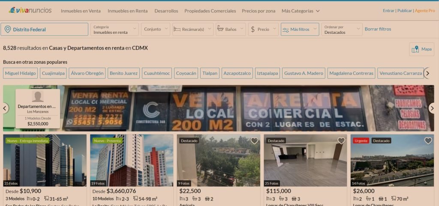
Task: Open the Ordenar por Destacados dropdown
Action: (x=342, y=30)
